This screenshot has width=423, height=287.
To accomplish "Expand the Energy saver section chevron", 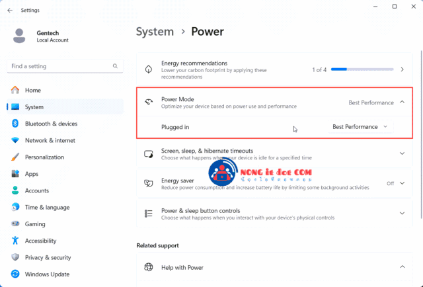I will click(402, 183).
